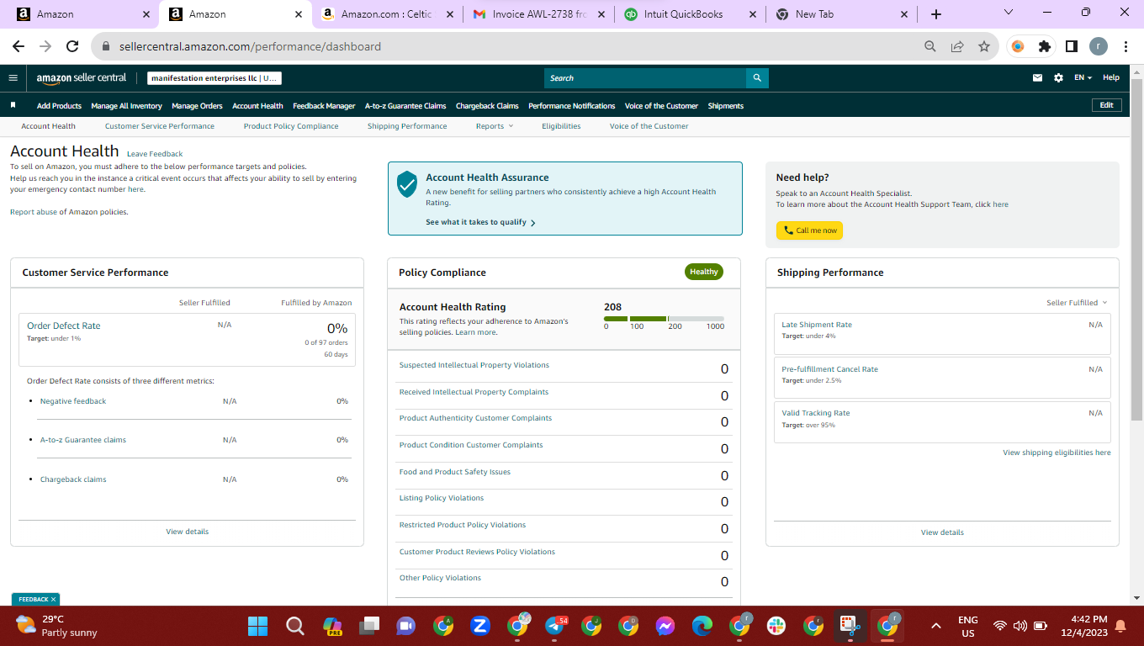Open the Seller Fulfilled shipping dropdown
Image resolution: width=1144 pixels, height=646 pixels.
(1077, 303)
